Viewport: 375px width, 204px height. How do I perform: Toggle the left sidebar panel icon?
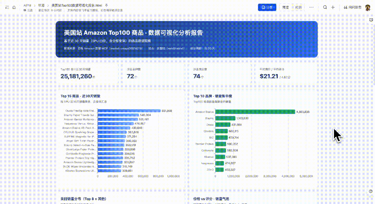click(x=7, y=7)
